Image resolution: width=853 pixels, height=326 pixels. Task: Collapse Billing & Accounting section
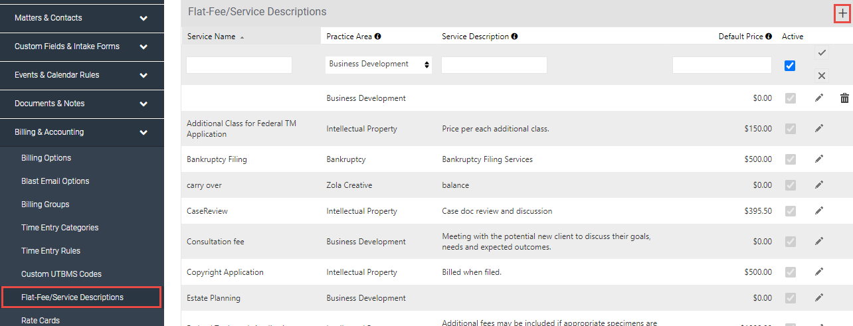coord(82,132)
